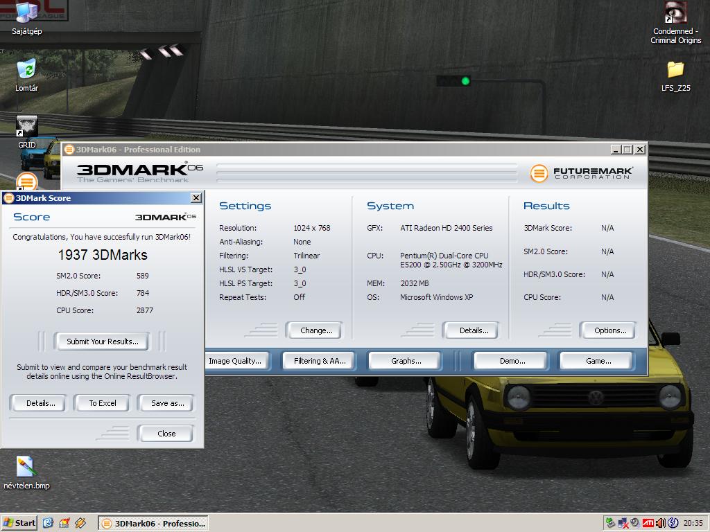Launch Condemned - Criminal Origins shortcut

click(675, 23)
